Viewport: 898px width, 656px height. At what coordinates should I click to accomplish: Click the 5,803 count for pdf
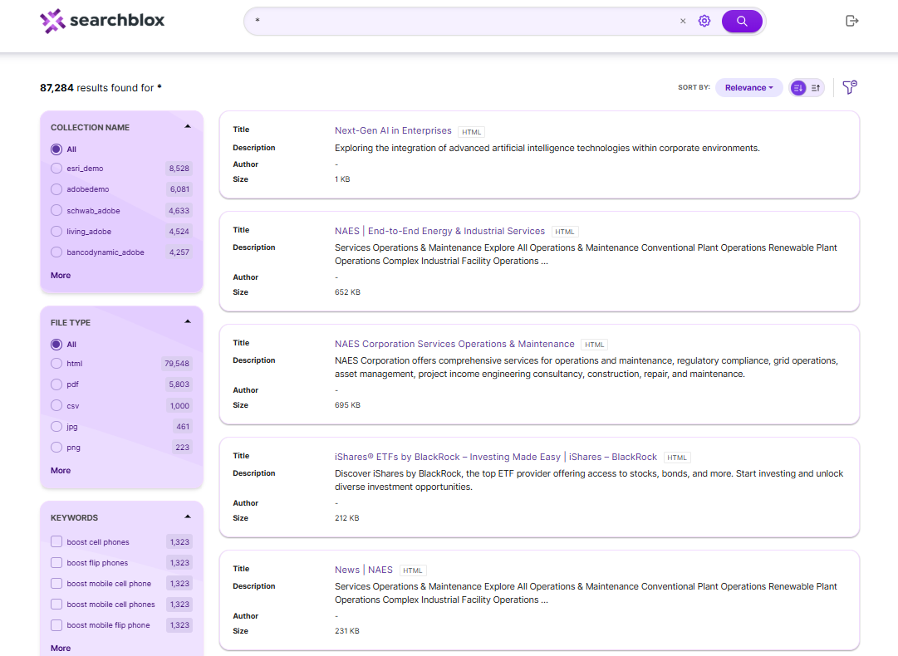(179, 384)
